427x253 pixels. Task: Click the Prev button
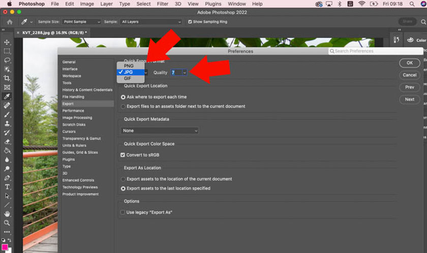coord(410,87)
